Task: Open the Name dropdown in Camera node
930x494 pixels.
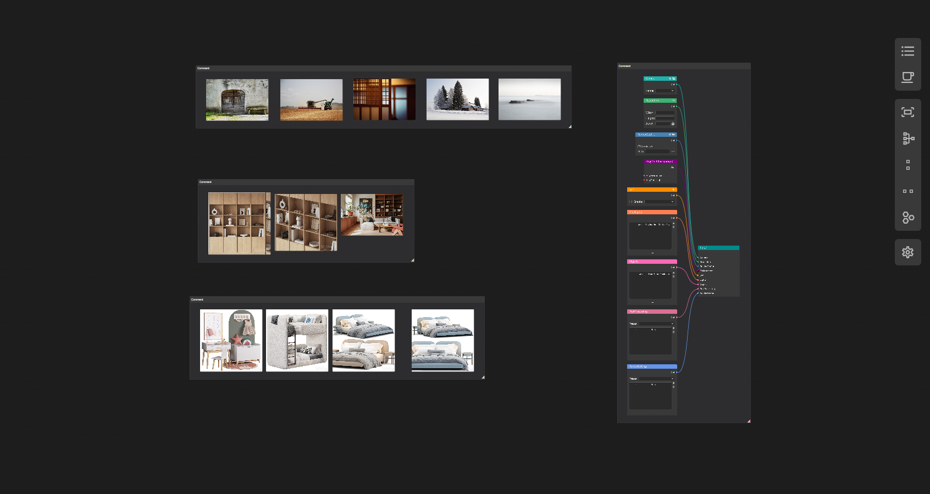Action: coord(665,91)
